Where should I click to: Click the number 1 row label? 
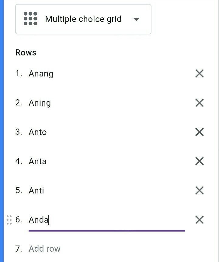tap(19, 73)
